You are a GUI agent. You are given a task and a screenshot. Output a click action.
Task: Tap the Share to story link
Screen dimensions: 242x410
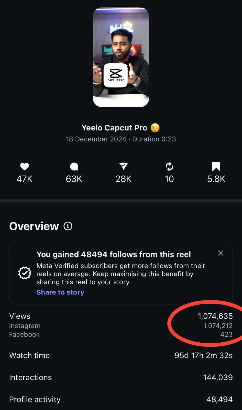coord(60,292)
